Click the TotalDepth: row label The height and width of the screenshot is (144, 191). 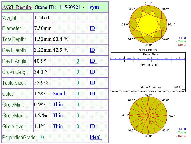[x=14, y=39]
